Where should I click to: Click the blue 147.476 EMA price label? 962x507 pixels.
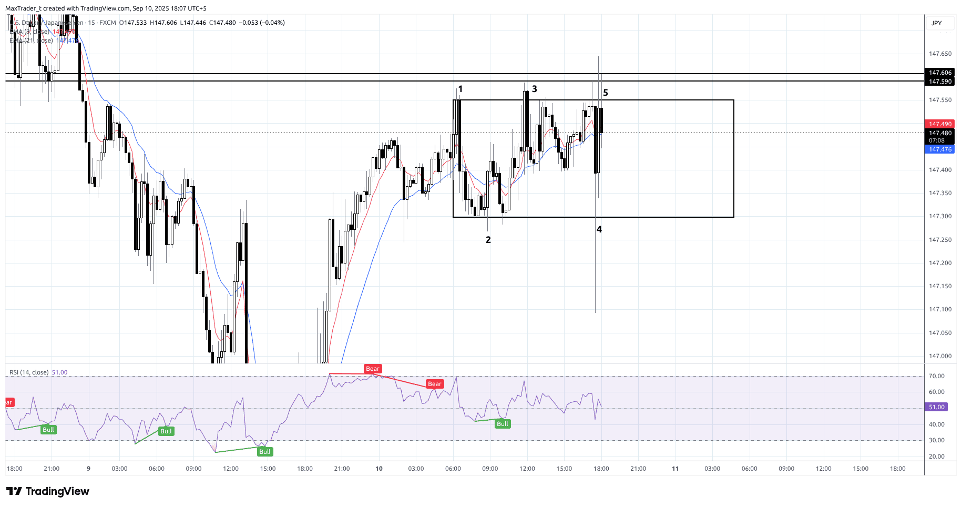pyautogui.click(x=939, y=149)
